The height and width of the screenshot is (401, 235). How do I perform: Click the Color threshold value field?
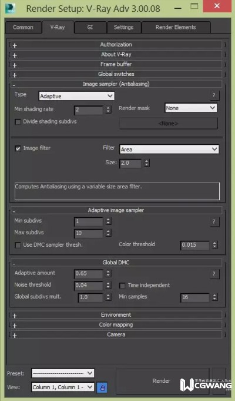[x=195, y=245]
